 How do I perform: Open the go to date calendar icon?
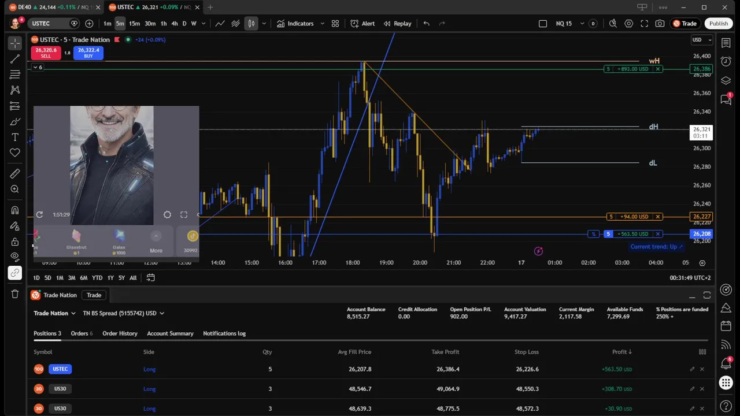point(150,278)
